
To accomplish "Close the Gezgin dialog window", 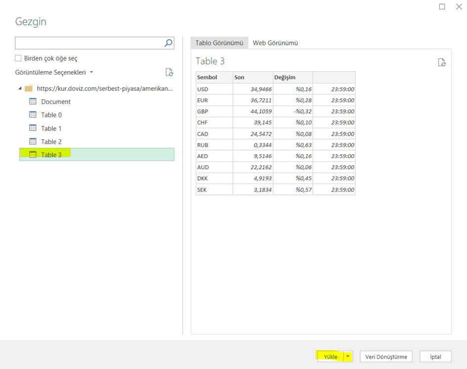I will [459, 6].
